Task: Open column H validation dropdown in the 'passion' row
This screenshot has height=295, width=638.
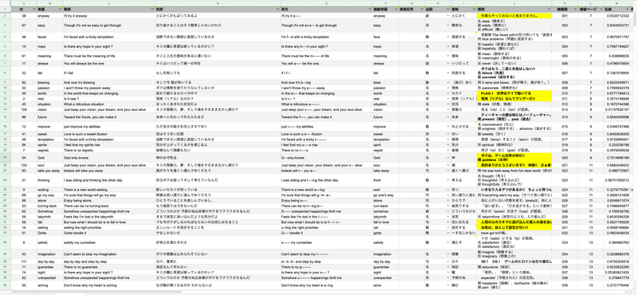Action: (x=447, y=88)
